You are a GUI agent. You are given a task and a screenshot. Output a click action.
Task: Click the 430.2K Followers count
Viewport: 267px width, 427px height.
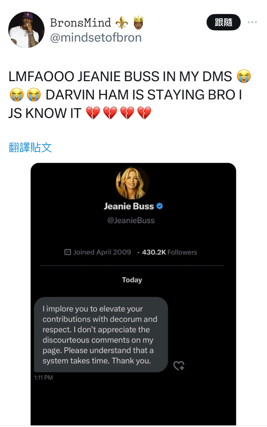(169, 252)
